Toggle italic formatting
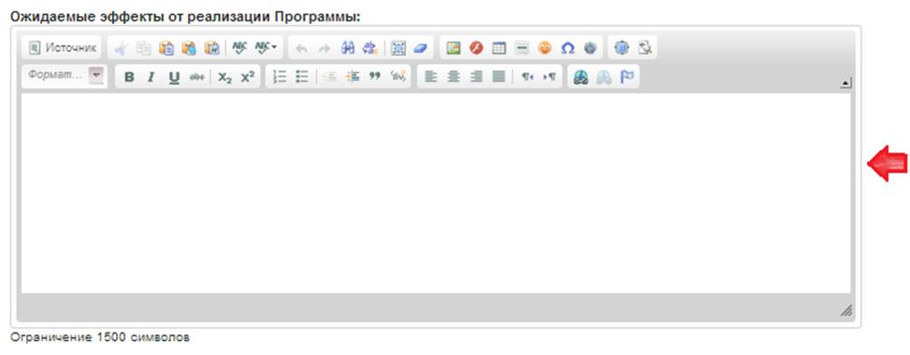Image resolution: width=910 pixels, height=355 pixels. coord(151,78)
